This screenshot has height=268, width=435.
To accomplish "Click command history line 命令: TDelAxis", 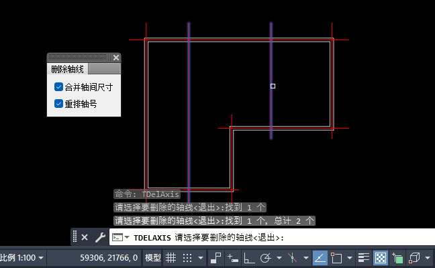I will click(x=147, y=194).
